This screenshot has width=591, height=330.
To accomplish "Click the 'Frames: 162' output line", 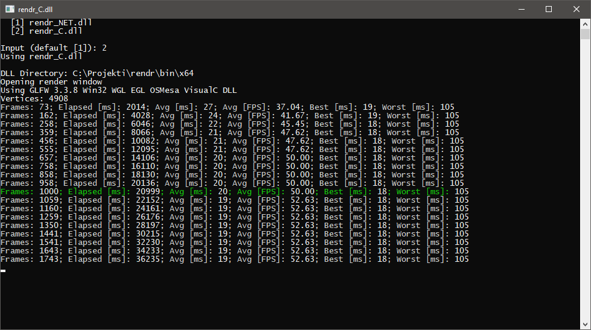I will pos(230,116).
